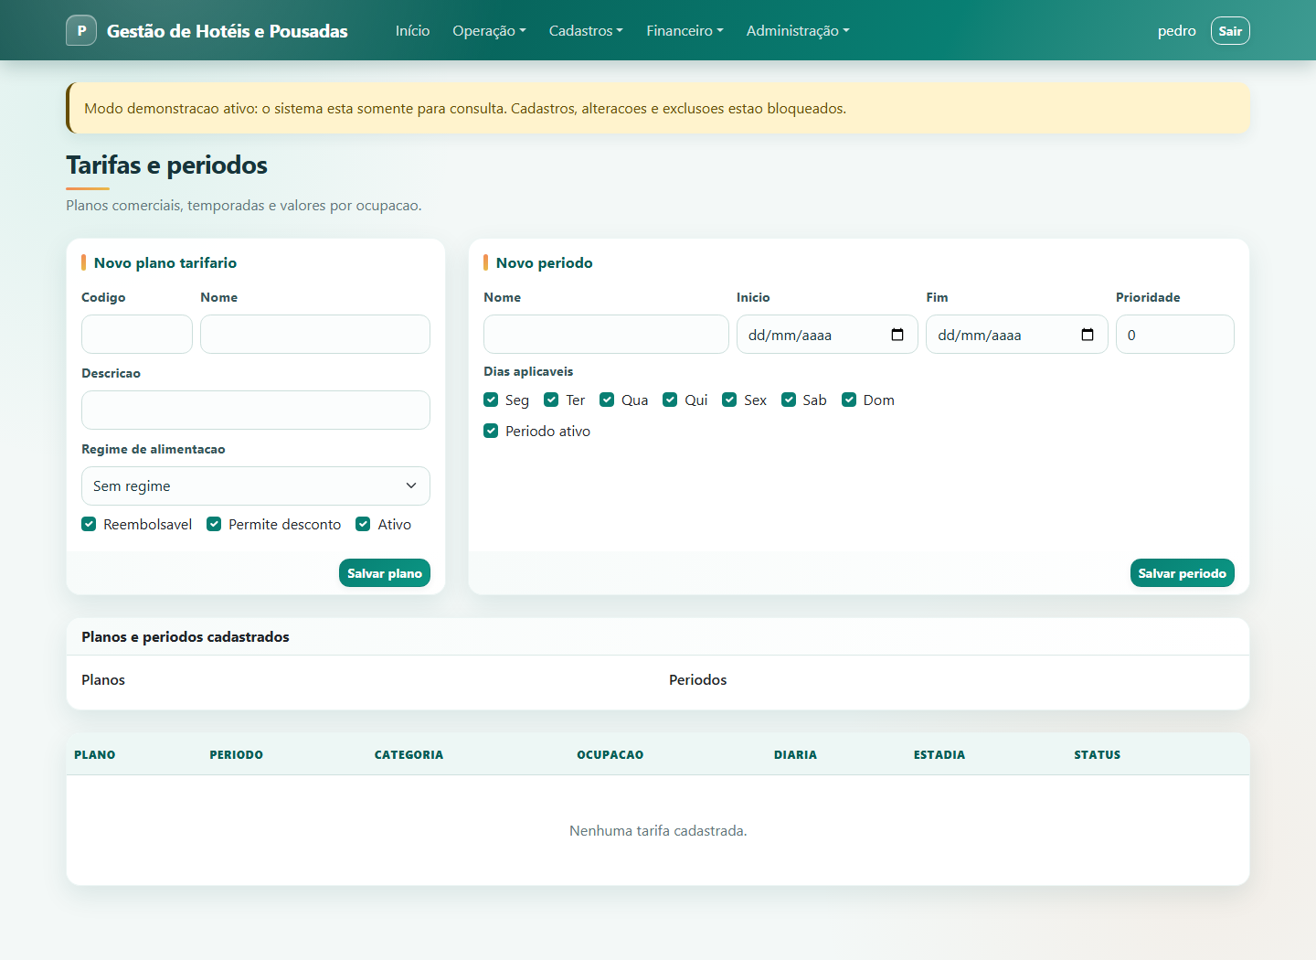Expand the Financeiro menu
This screenshot has height=960, width=1316.
(x=685, y=30)
